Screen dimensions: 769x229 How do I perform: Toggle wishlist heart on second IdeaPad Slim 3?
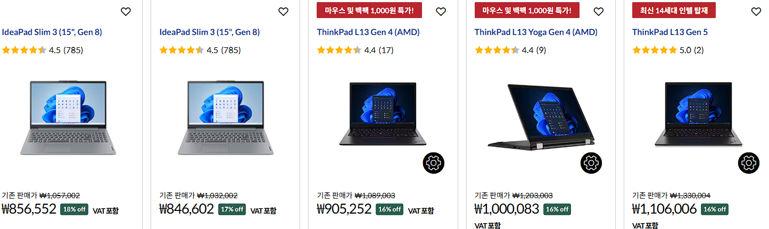click(x=283, y=12)
